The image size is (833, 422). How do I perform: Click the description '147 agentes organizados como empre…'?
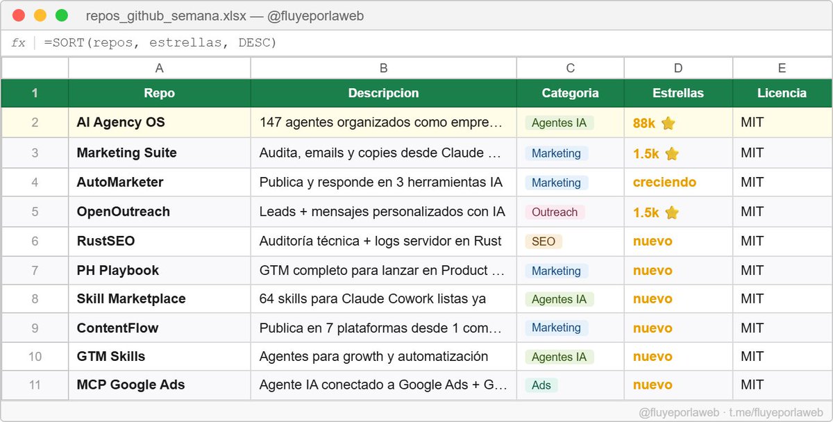[381, 123]
